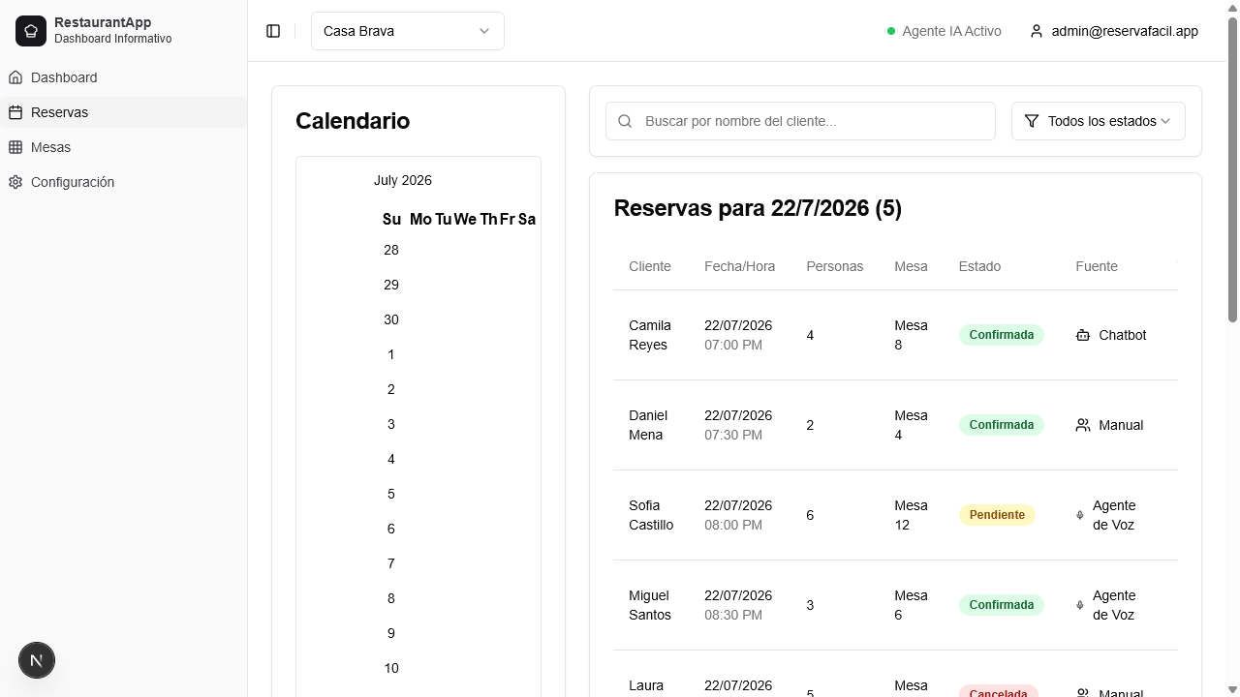Click the Mesa column header
This screenshot has width=1240, height=697.
(911, 266)
